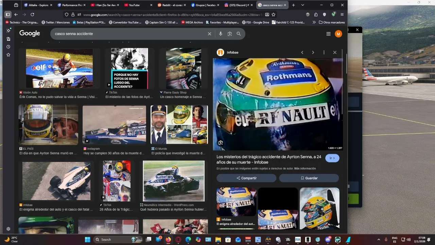Open sidebar settings gear icon
Viewport: 435px width, 245px height.
pos(8,229)
